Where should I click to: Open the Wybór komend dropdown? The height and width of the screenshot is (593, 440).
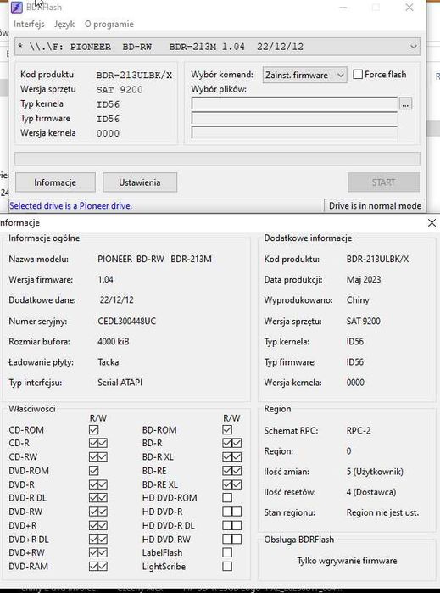304,75
